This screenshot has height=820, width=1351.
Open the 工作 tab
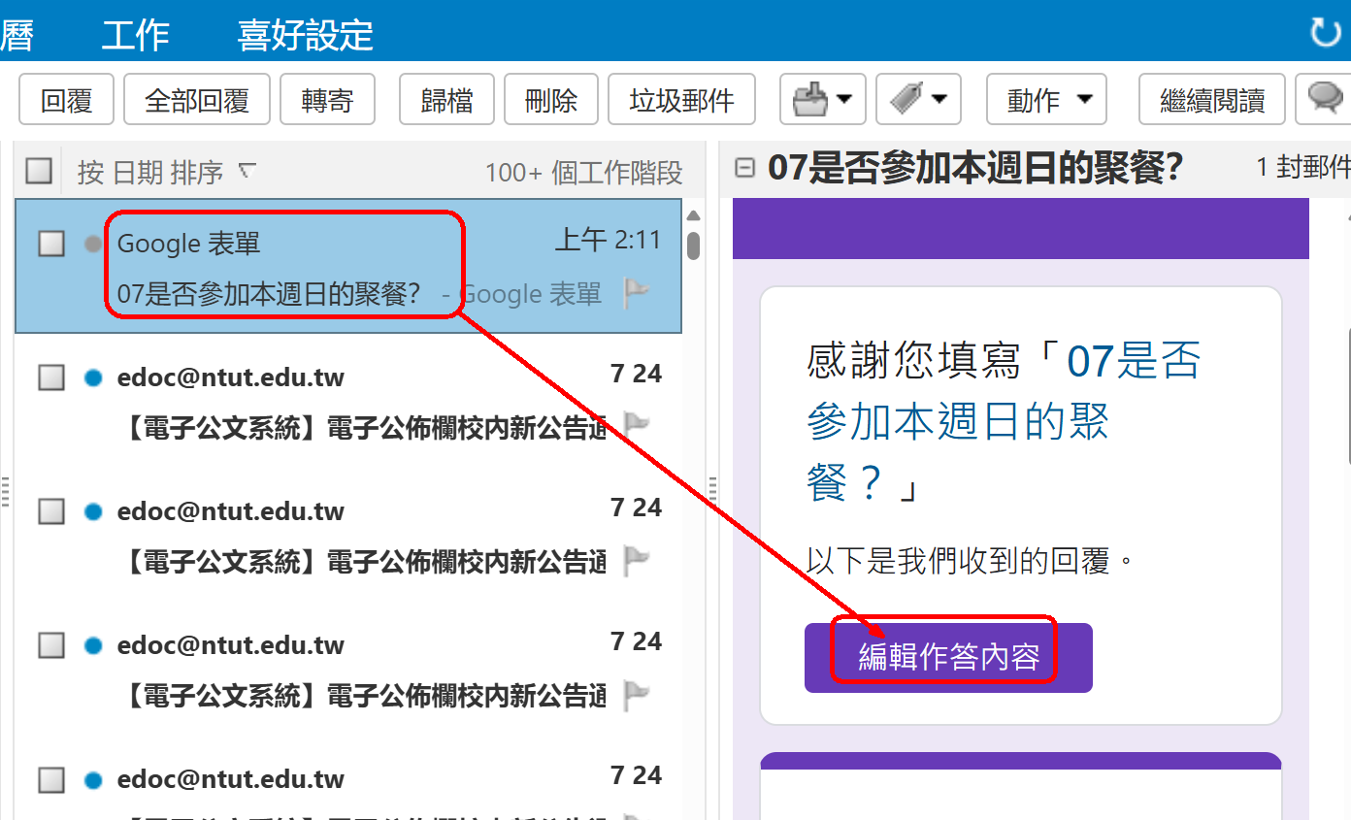click(135, 35)
